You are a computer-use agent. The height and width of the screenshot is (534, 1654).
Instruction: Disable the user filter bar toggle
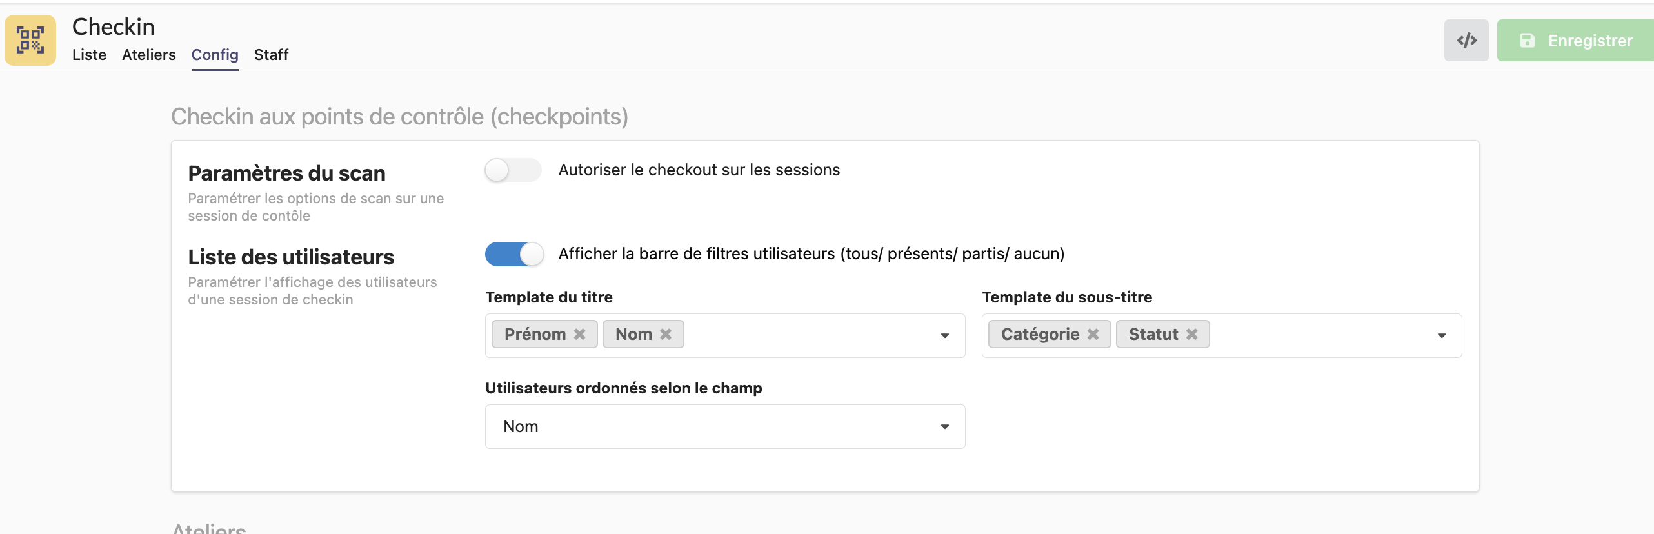[514, 254]
